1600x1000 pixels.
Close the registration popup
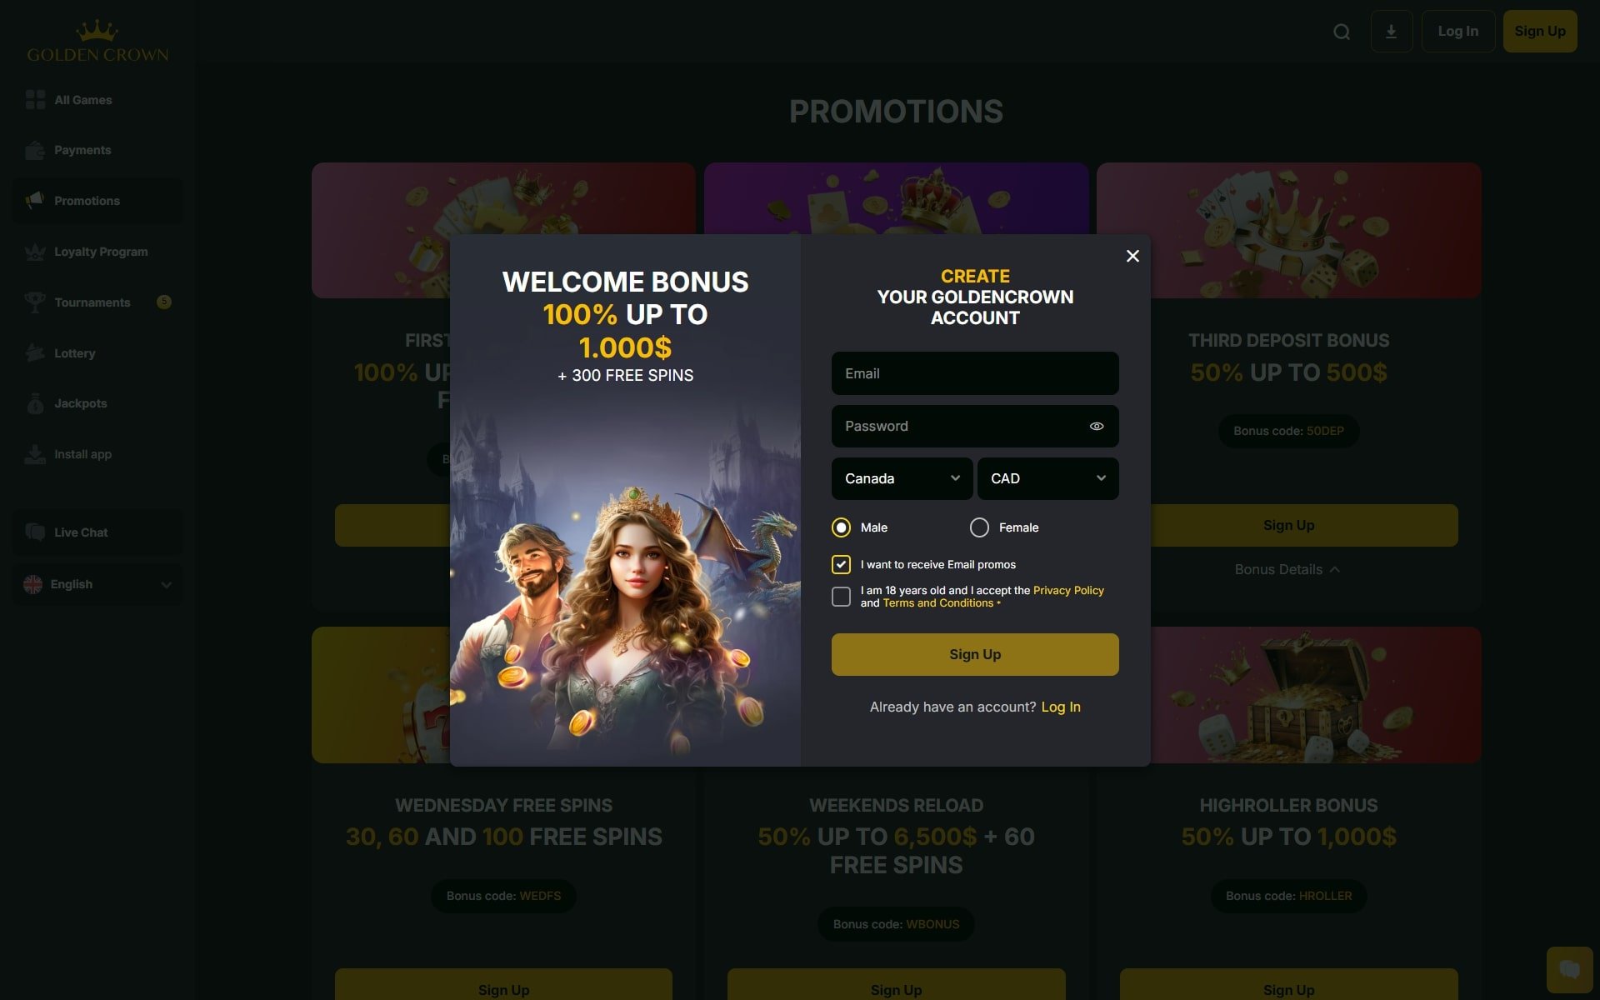click(x=1132, y=256)
